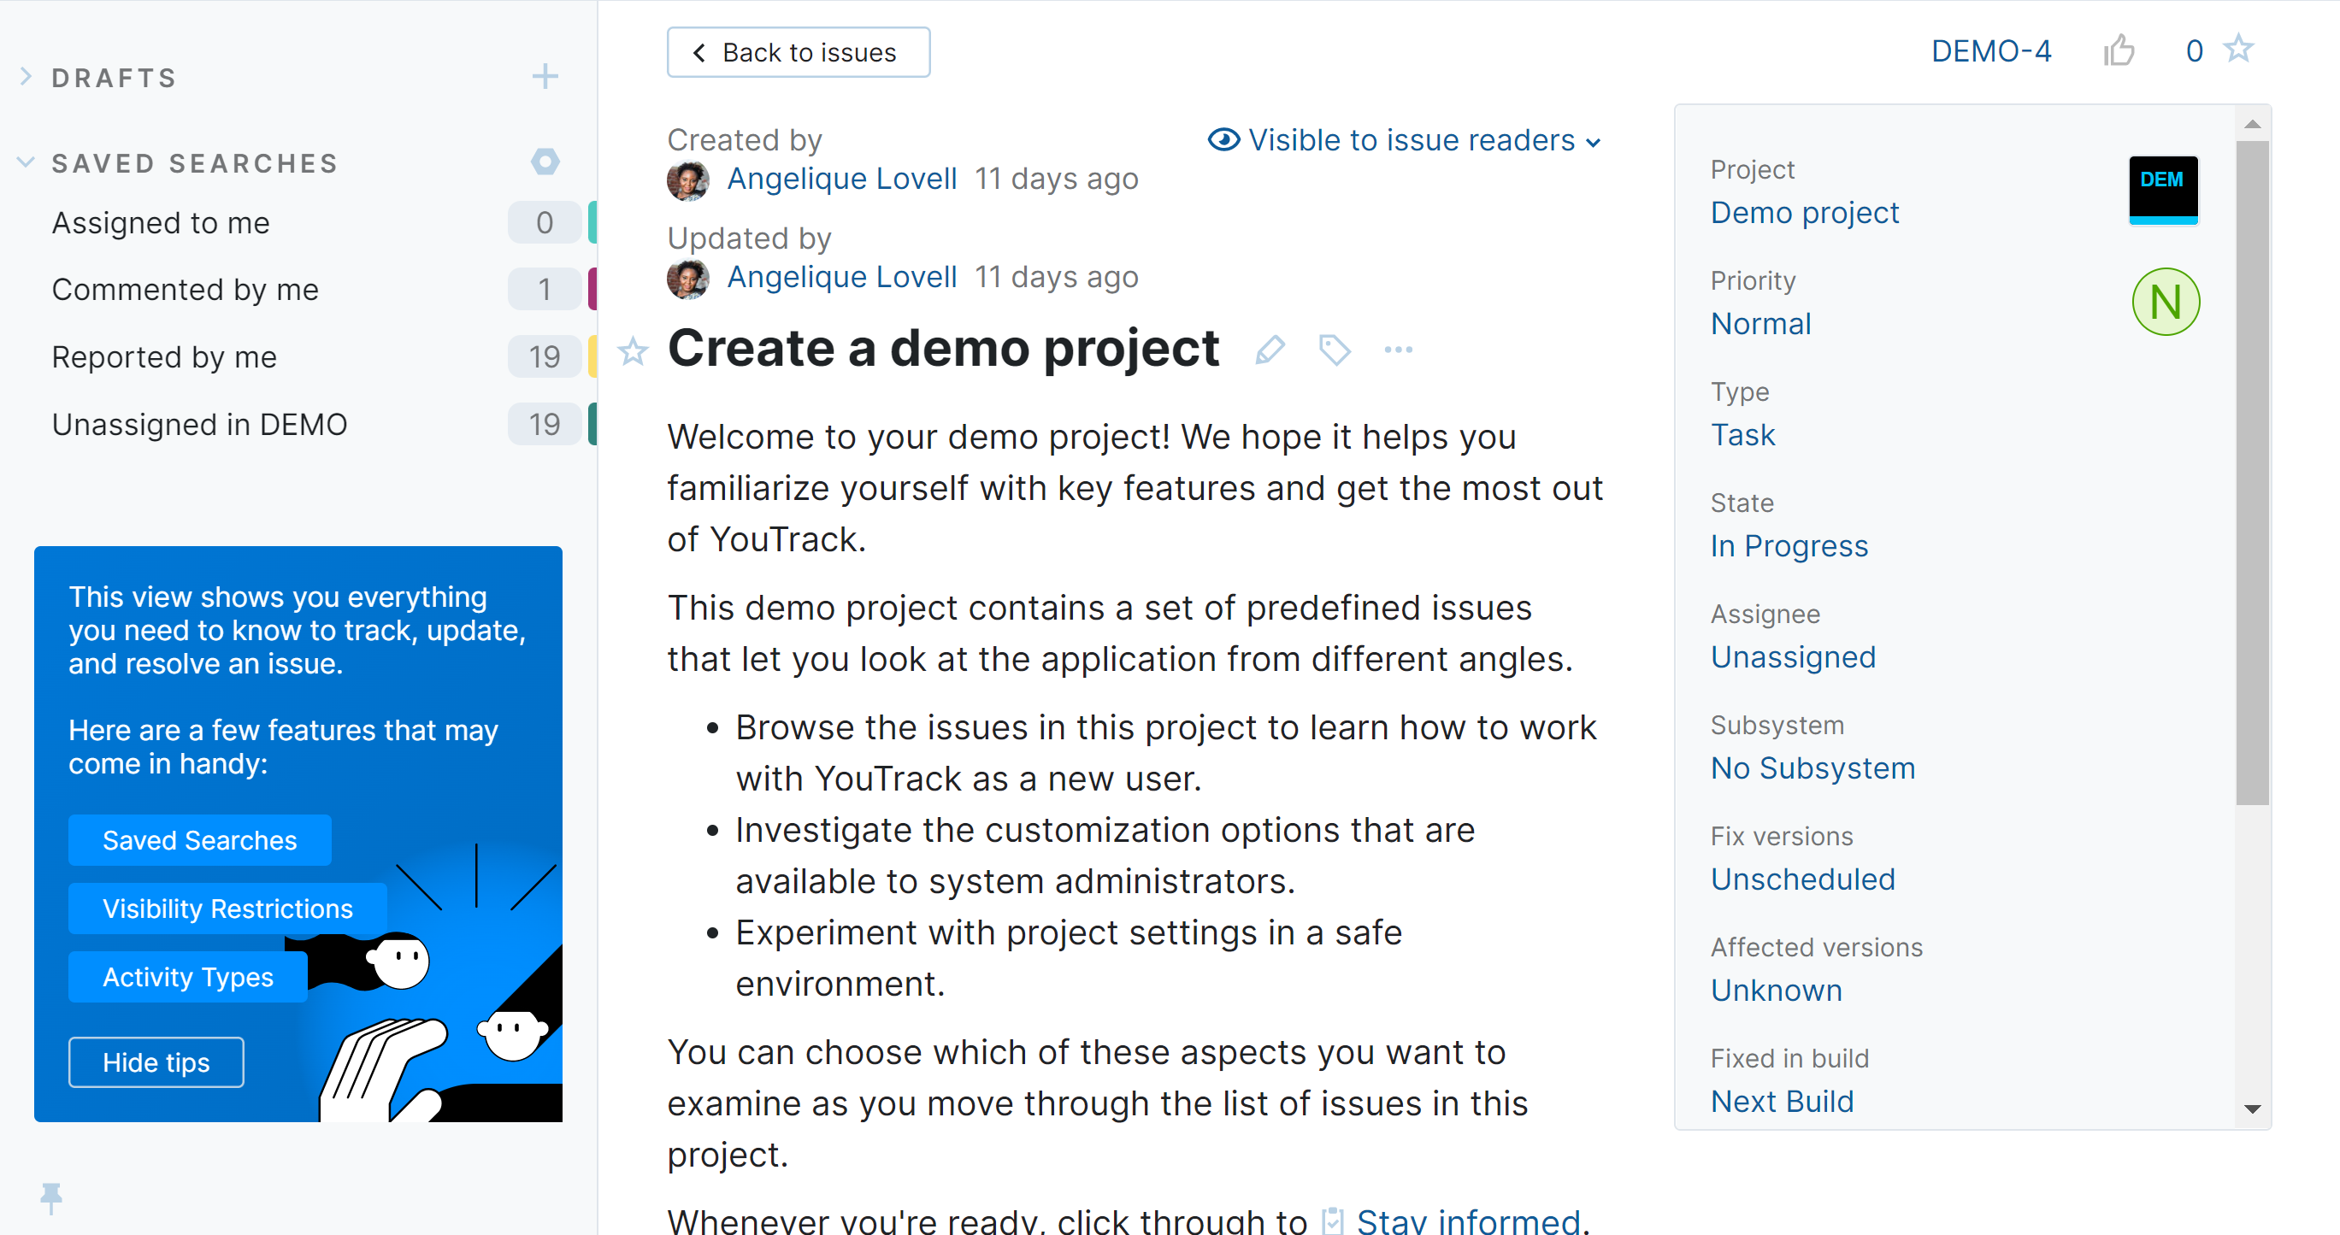Click Back to issues button
The width and height of the screenshot is (2340, 1235).
pyautogui.click(x=798, y=53)
